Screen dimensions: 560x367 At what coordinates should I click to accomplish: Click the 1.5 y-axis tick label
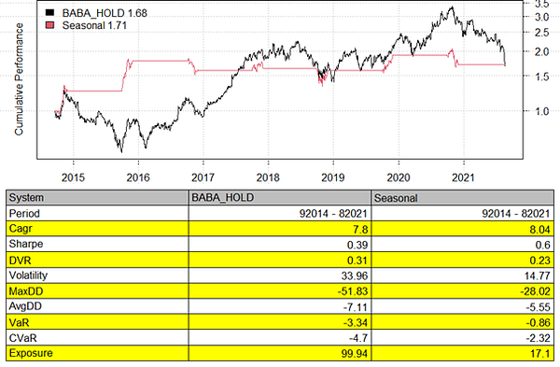point(541,77)
